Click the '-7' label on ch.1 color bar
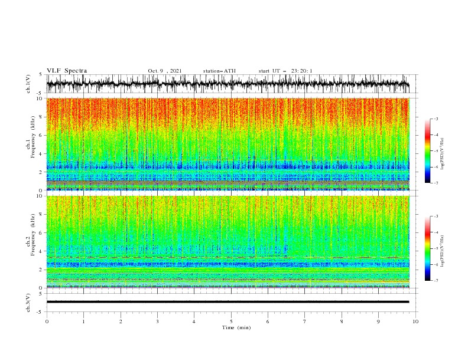The width and height of the screenshot is (468, 361). (435, 183)
